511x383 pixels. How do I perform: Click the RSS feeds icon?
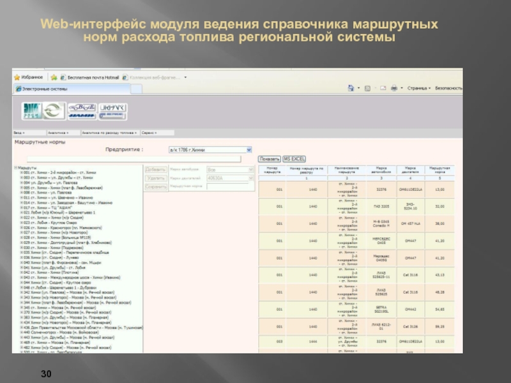367,89
